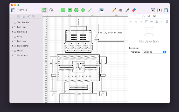Select the Shoulders layer row

click(26, 55)
